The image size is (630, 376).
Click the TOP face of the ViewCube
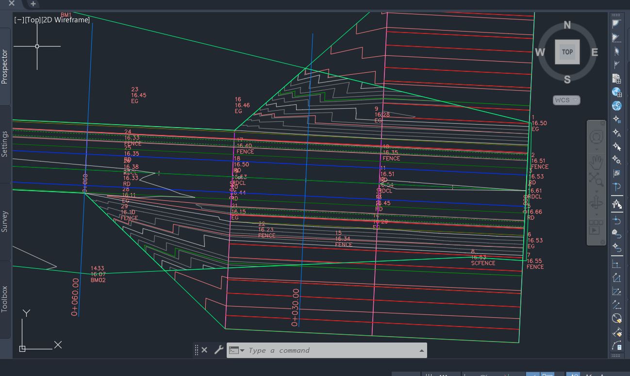click(x=566, y=52)
